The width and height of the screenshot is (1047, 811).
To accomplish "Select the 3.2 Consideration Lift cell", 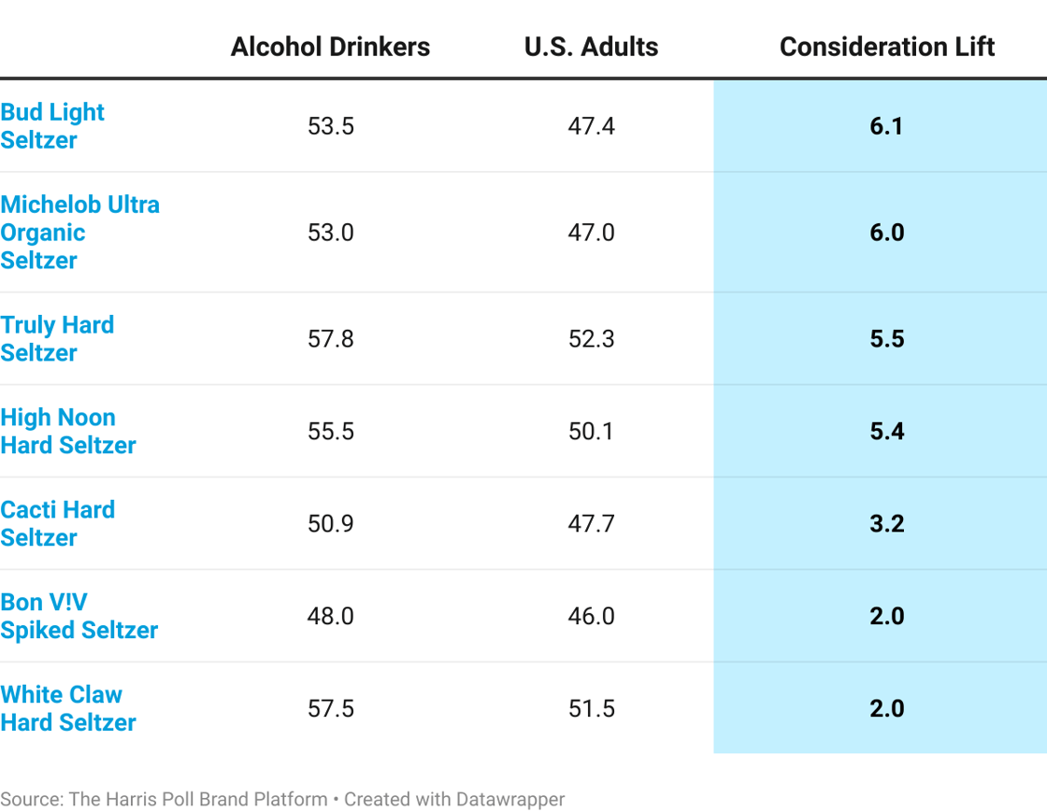I will (x=886, y=523).
